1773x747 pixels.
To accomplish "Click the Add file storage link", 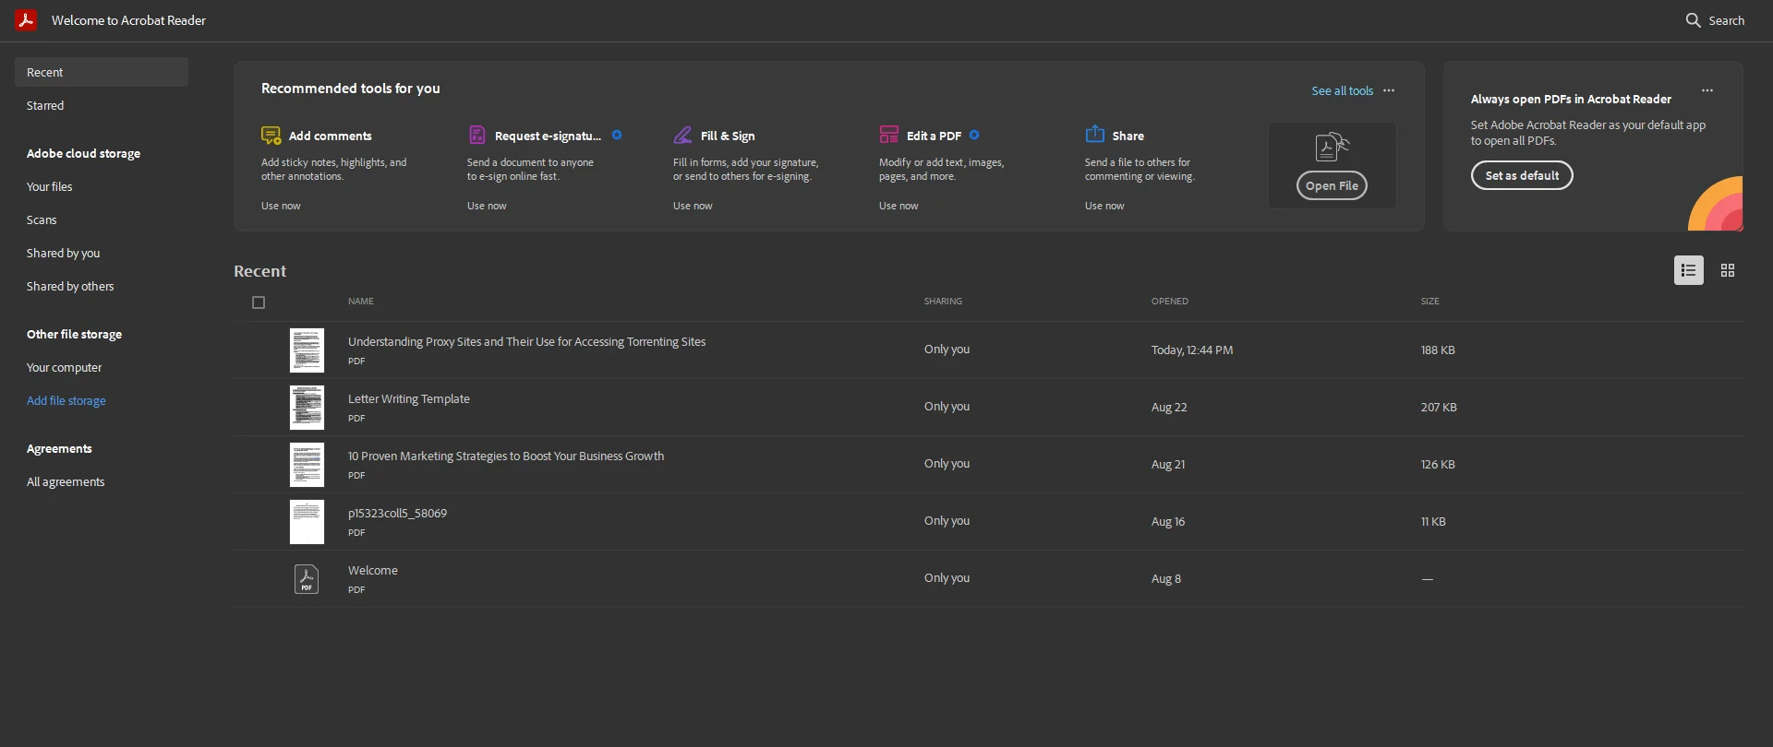I will 66,400.
